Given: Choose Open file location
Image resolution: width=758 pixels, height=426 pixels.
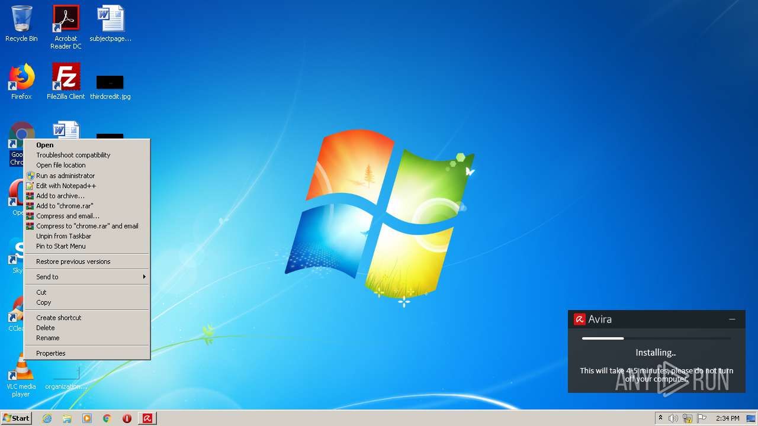Looking at the screenshot, I should tap(87, 165).
